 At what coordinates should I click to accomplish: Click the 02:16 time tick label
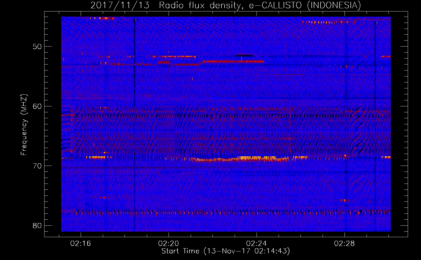pyautogui.click(x=81, y=243)
